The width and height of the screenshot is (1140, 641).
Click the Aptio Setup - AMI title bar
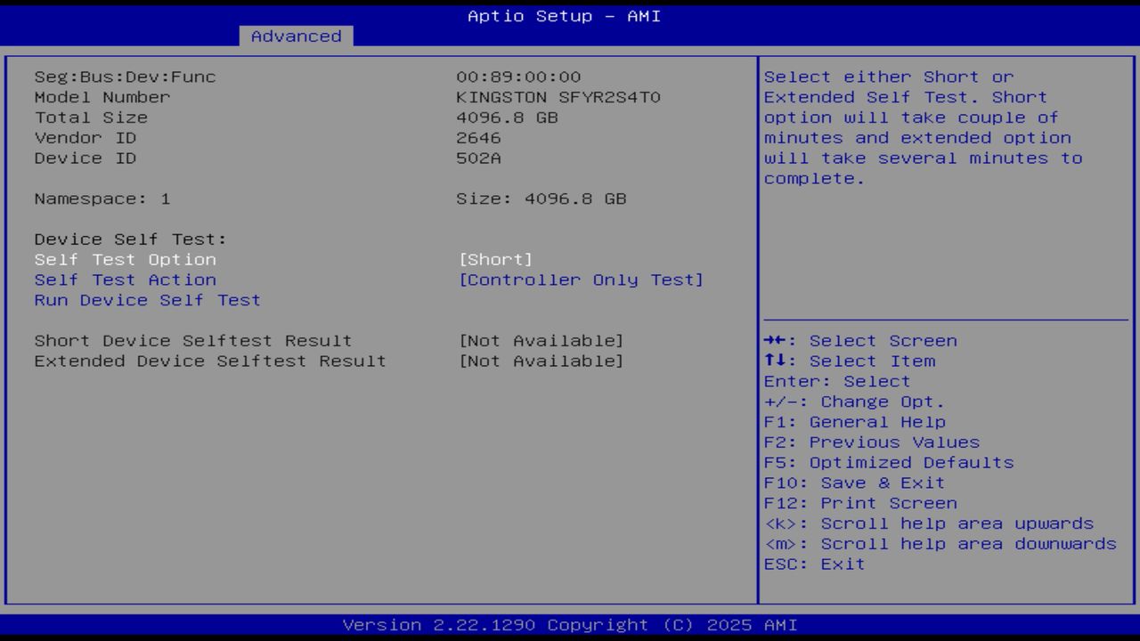coord(562,15)
